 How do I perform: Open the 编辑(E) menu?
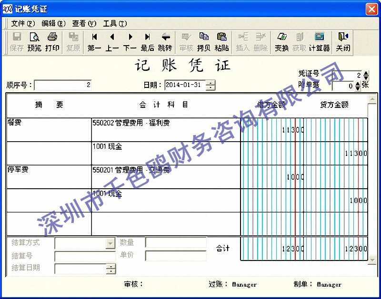53,23
